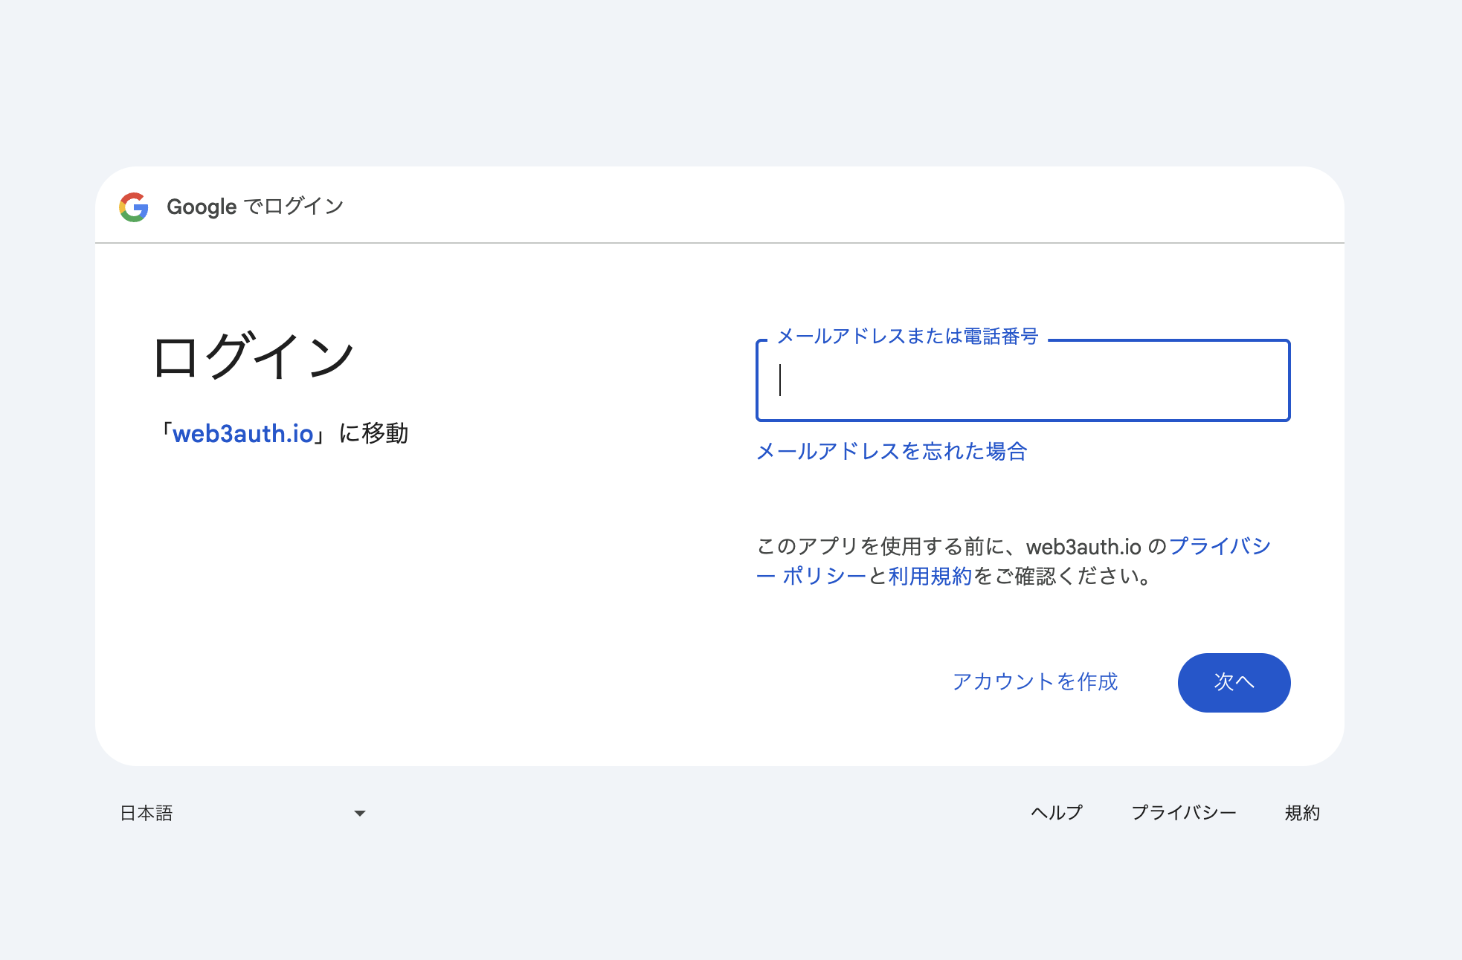Expand the language dropdown arrow
Viewport: 1462px width, 960px height.
[360, 813]
